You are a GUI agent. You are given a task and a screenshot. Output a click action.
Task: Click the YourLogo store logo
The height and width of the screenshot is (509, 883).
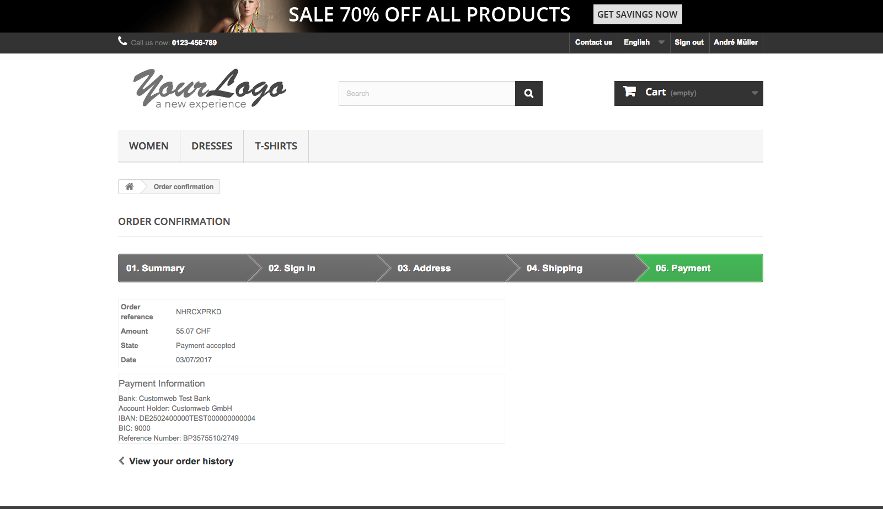pyautogui.click(x=210, y=89)
